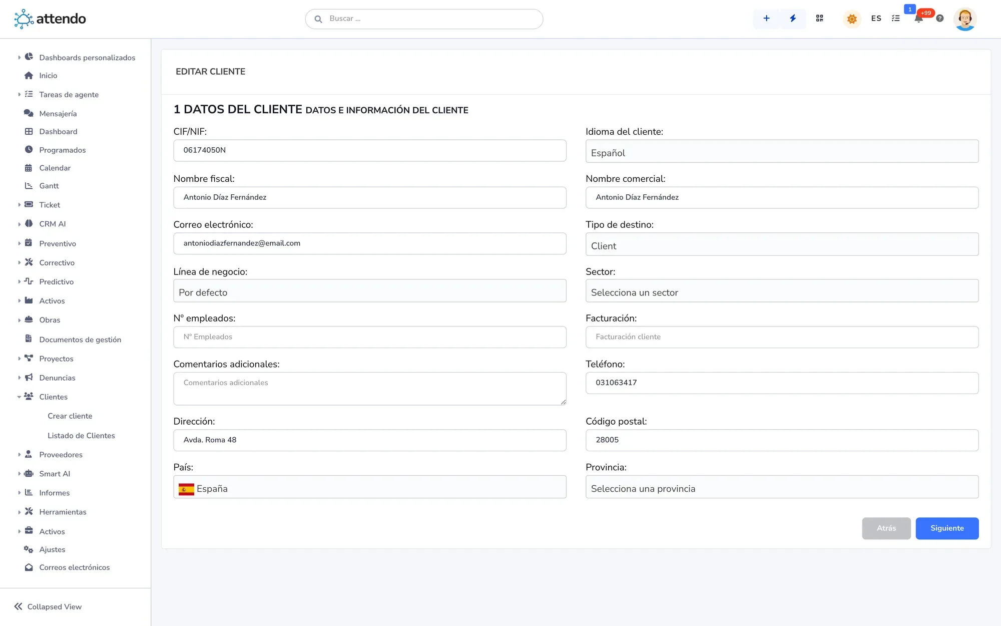1001x626 pixels.
Task: Click the plus quick-create icon
Action: click(766, 19)
